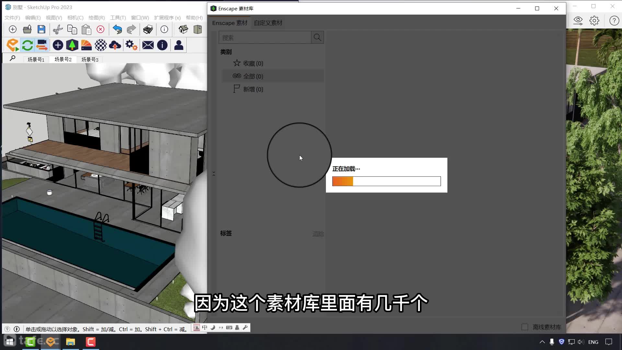Select the 新增 (0) category
This screenshot has height=350, width=622.
point(272,89)
